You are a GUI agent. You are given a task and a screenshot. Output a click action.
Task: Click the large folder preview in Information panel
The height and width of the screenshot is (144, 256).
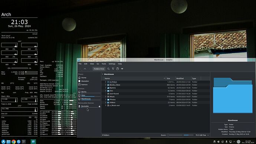tap(233, 95)
